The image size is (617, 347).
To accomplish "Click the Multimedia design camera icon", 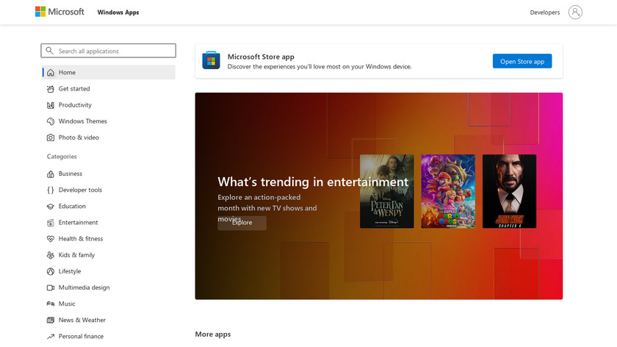I will pos(51,287).
